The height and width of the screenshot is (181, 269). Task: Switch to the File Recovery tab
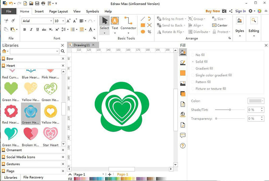pos(33,177)
